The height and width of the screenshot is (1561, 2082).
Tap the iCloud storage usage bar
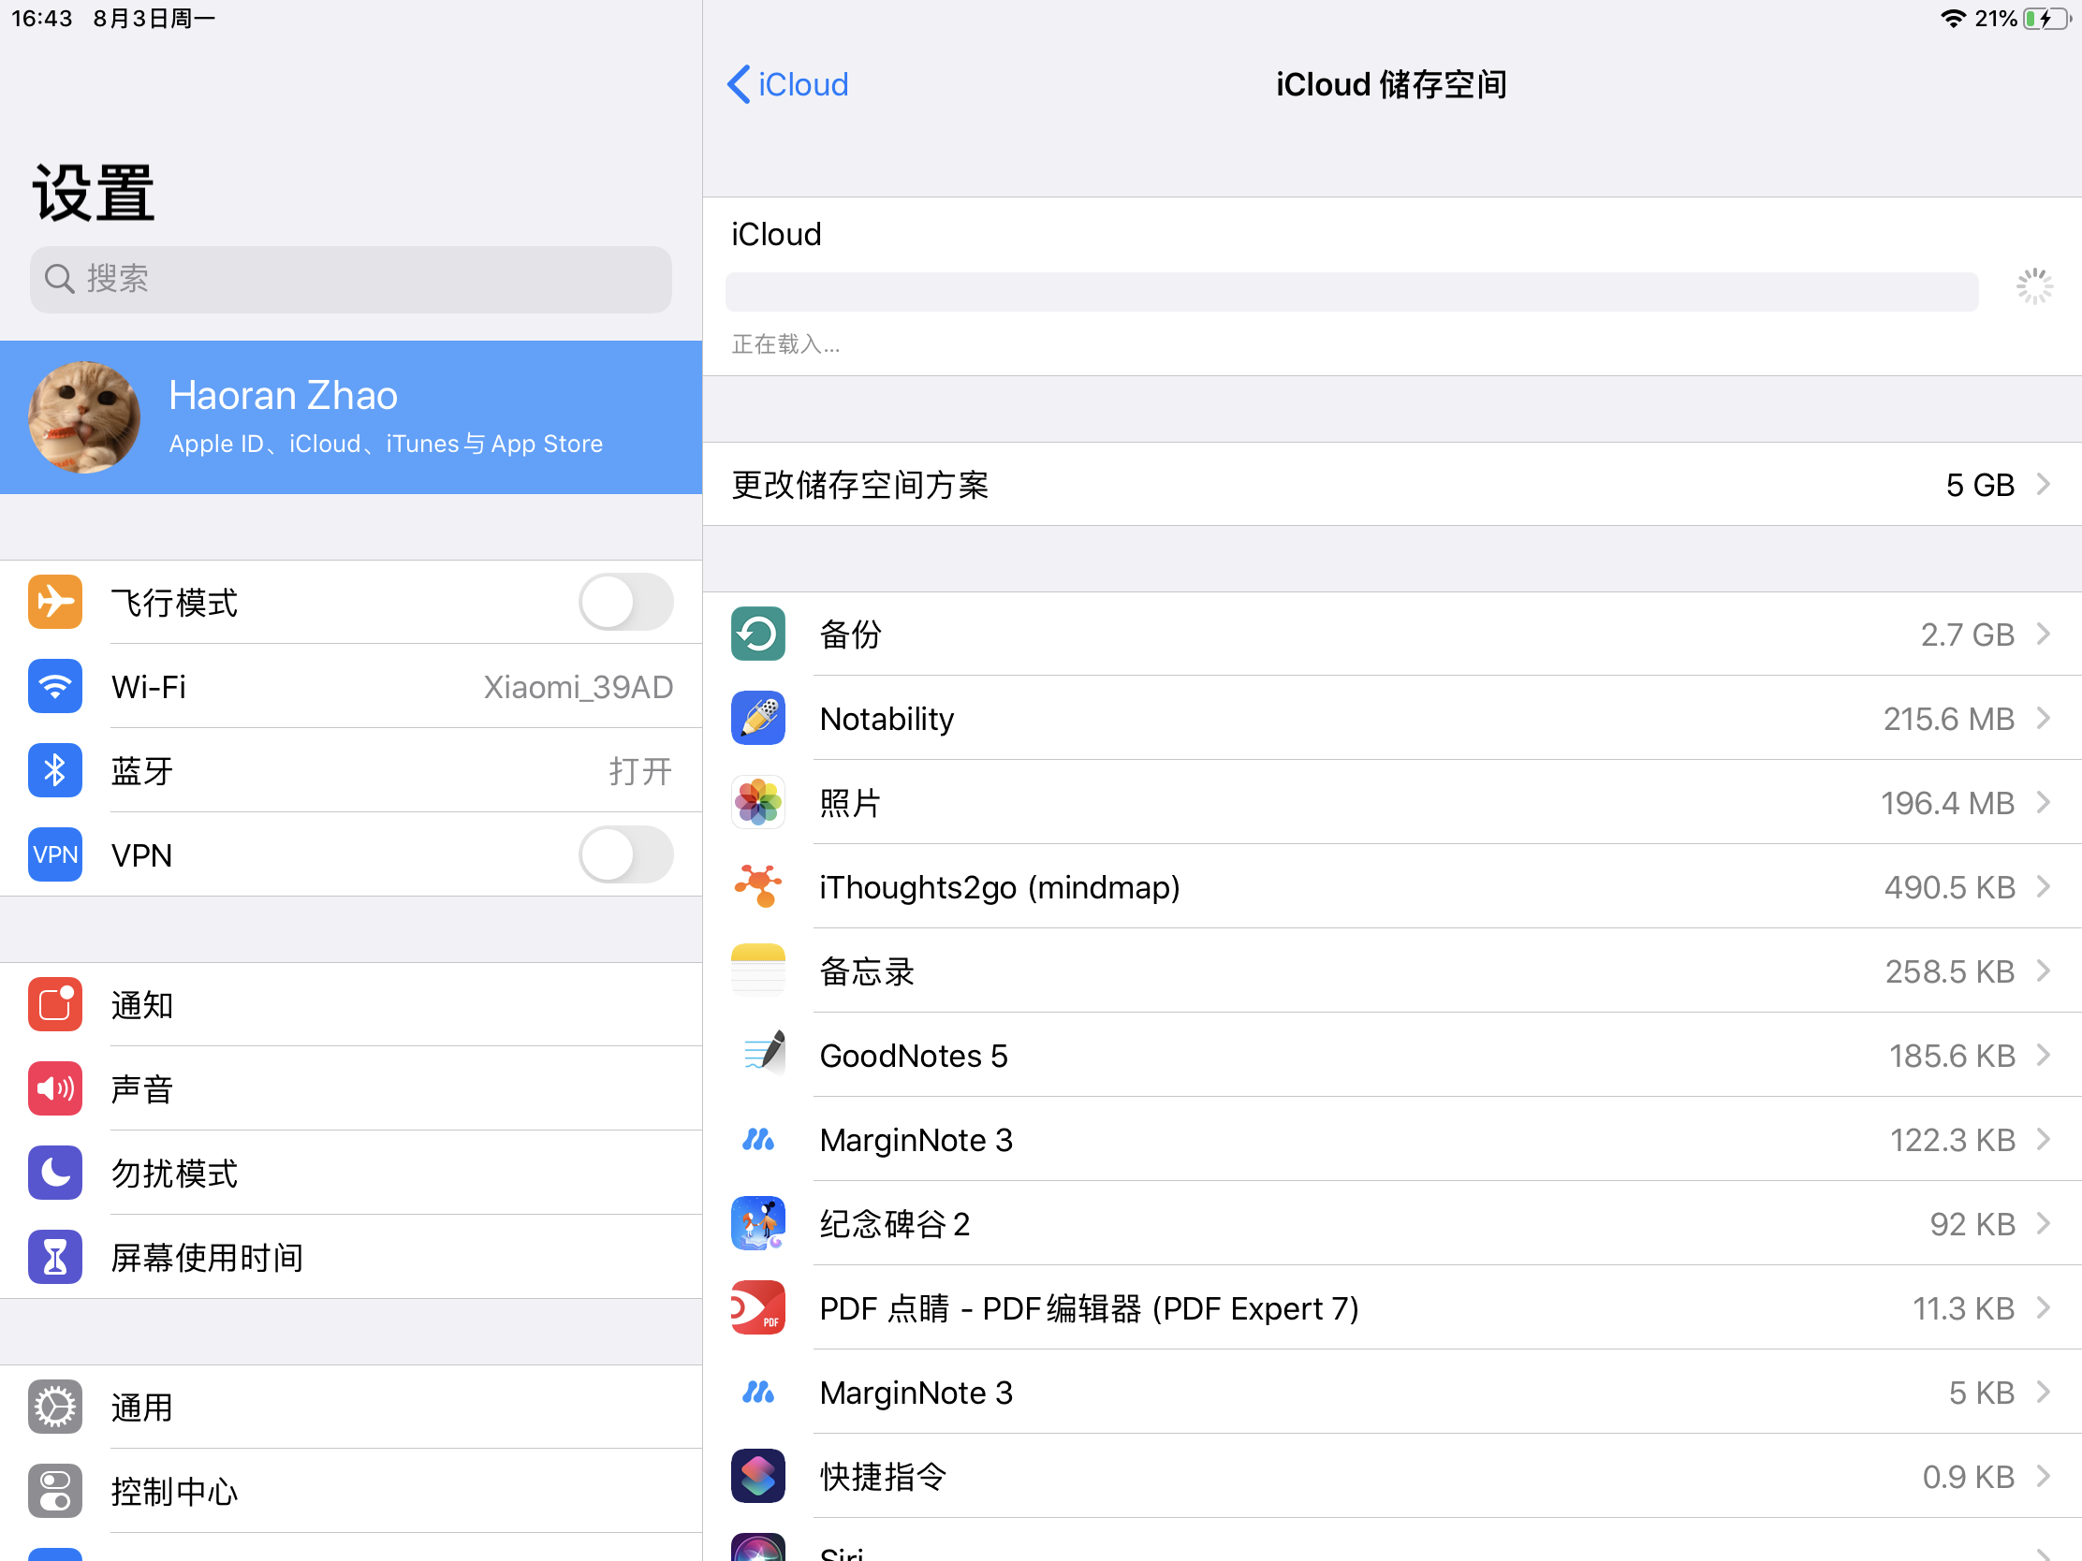coord(1351,292)
